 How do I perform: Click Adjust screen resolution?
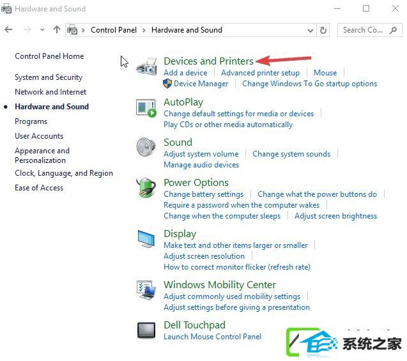pos(204,256)
